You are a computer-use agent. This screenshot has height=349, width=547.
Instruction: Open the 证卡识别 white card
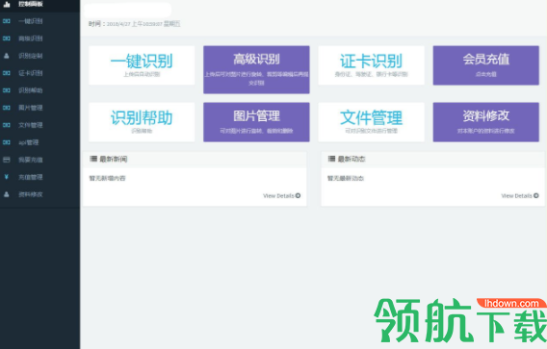click(x=371, y=65)
